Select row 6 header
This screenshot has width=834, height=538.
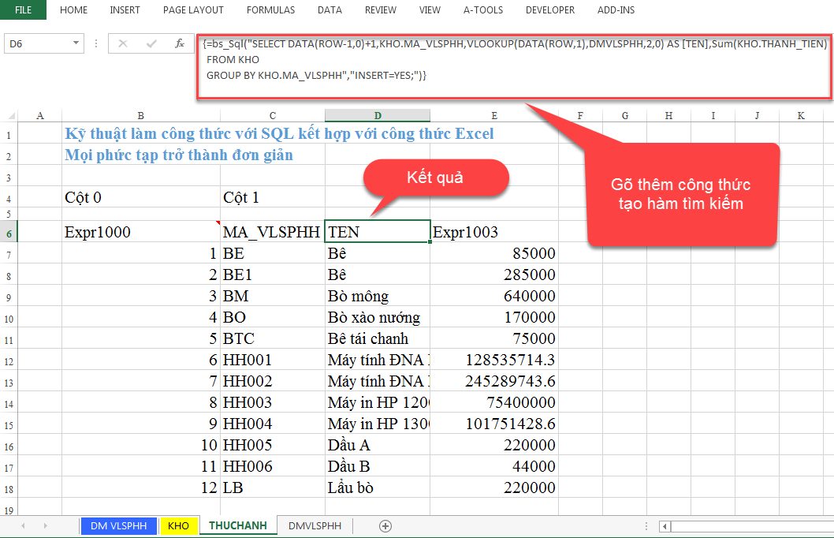tap(9, 233)
